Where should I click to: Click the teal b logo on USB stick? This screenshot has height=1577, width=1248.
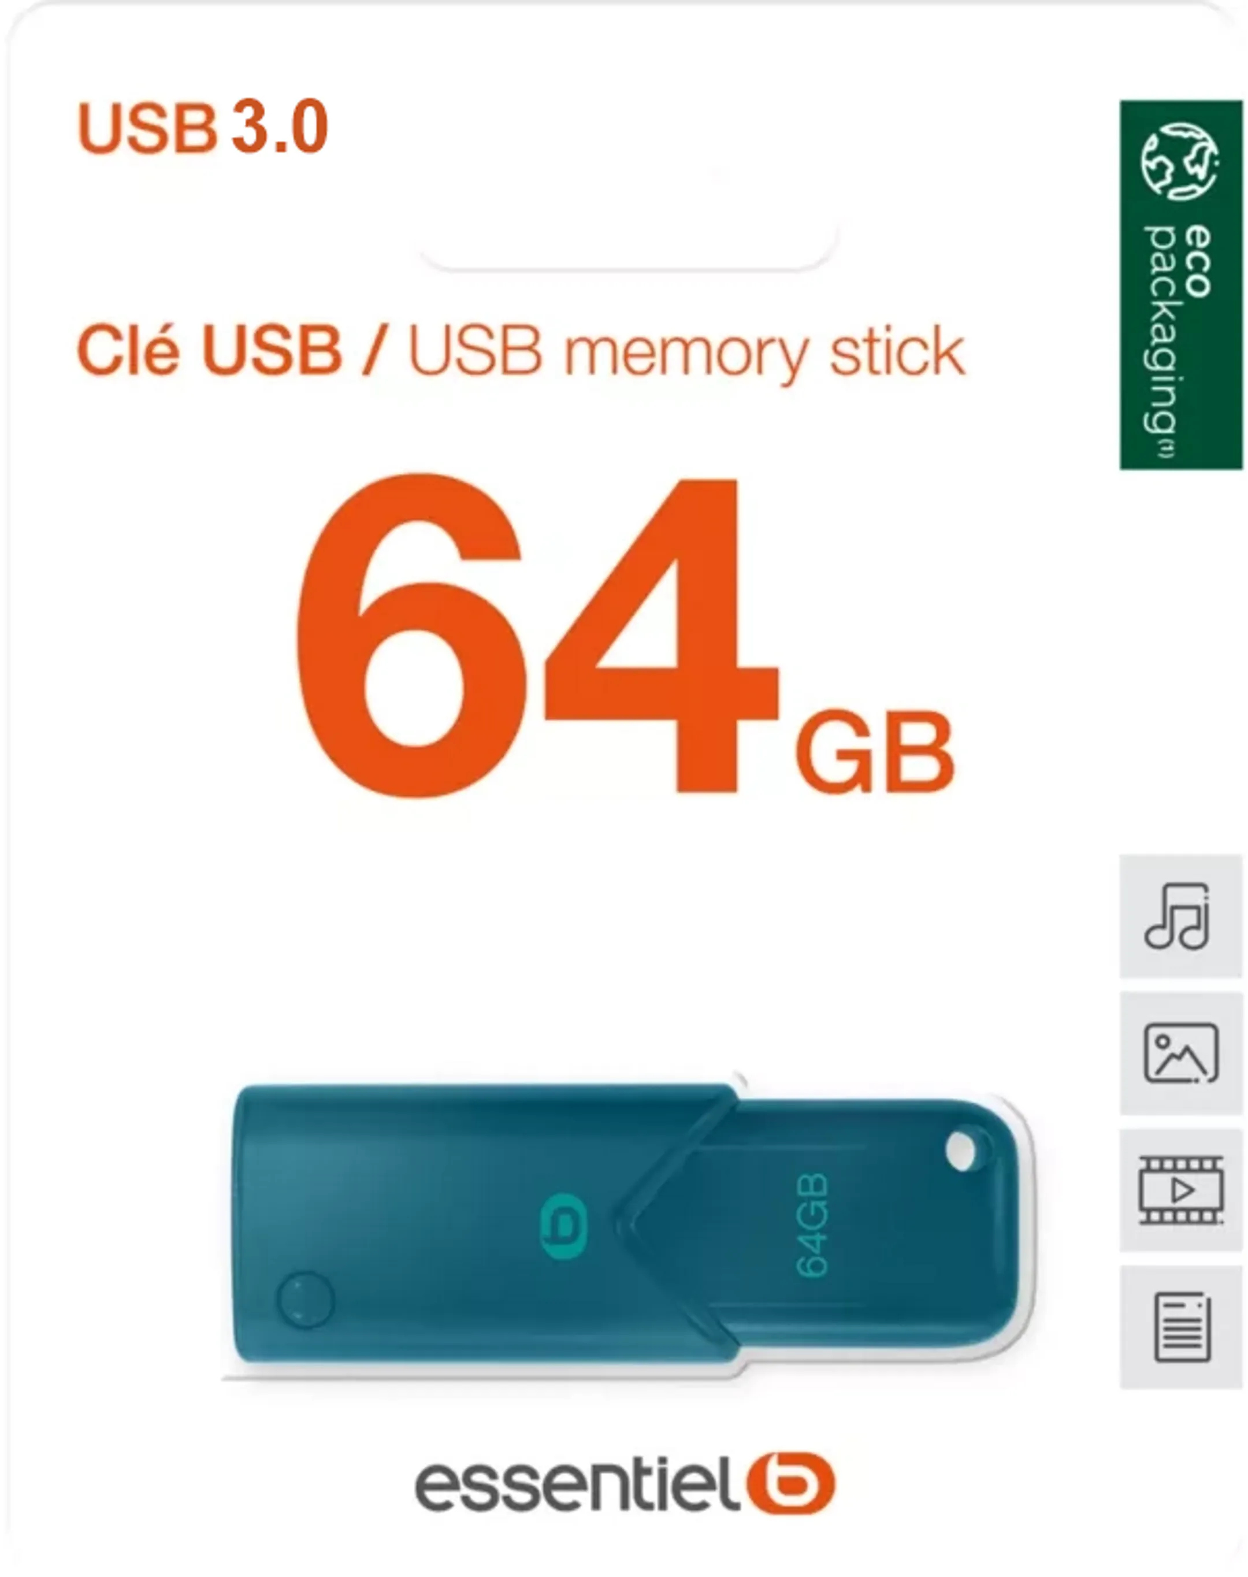[x=563, y=1227]
